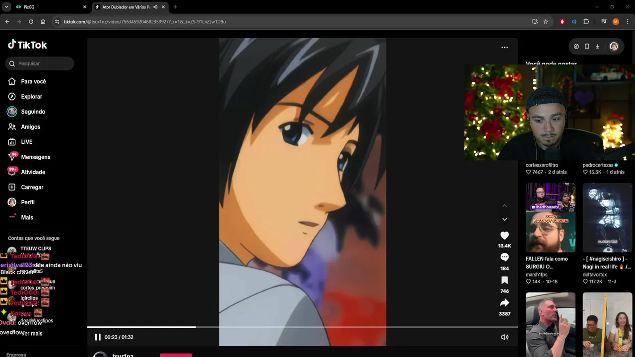The height and width of the screenshot is (357, 635).
Task: Seek on the video progress bar
Action: click(303, 327)
